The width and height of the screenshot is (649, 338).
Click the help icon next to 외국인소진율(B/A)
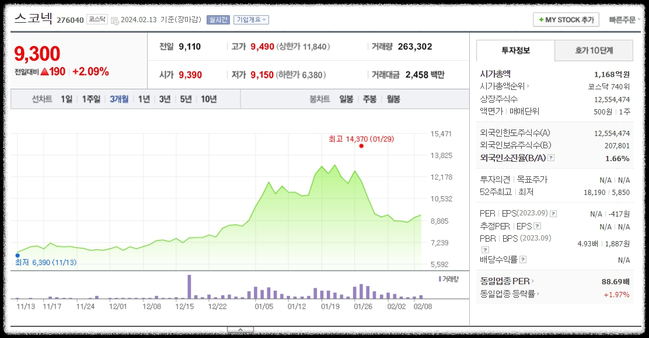click(551, 158)
